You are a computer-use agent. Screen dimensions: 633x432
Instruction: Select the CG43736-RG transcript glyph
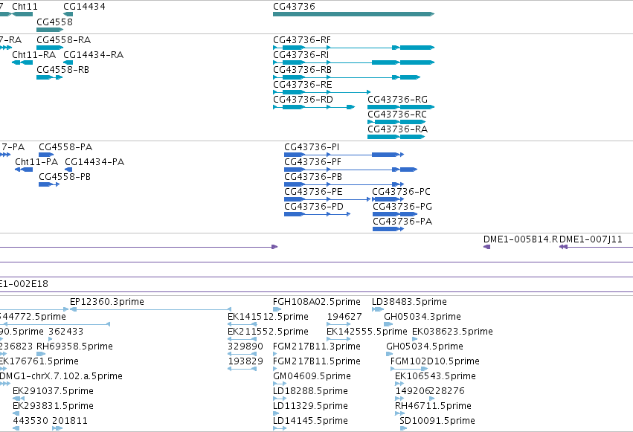coord(401,107)
